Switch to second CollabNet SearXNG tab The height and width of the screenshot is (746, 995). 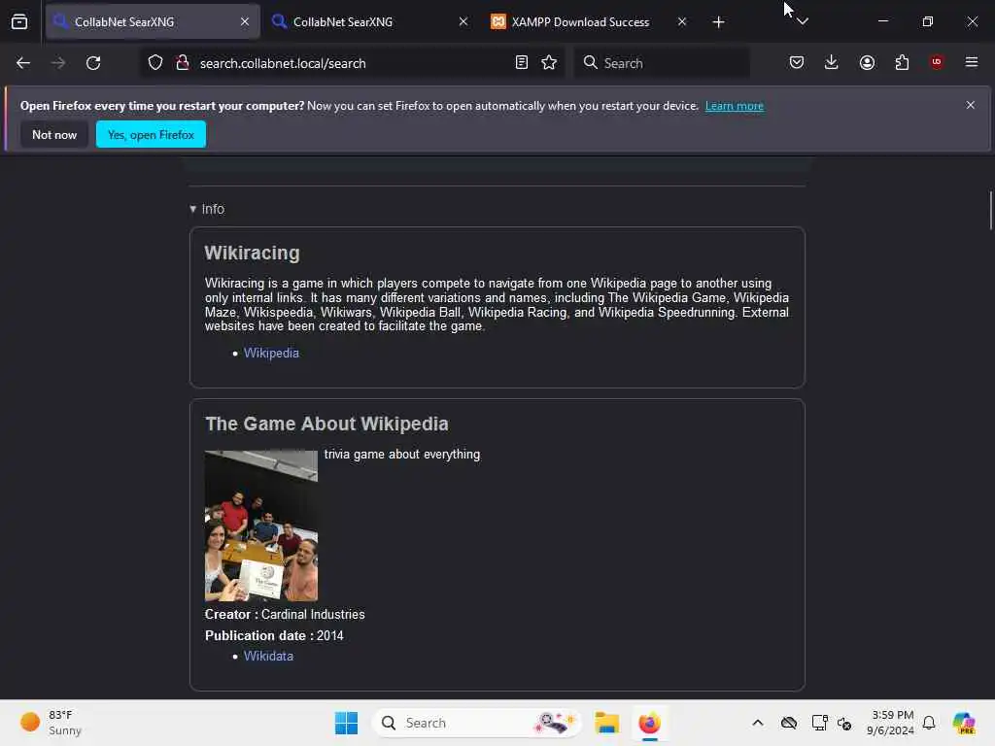371,21
